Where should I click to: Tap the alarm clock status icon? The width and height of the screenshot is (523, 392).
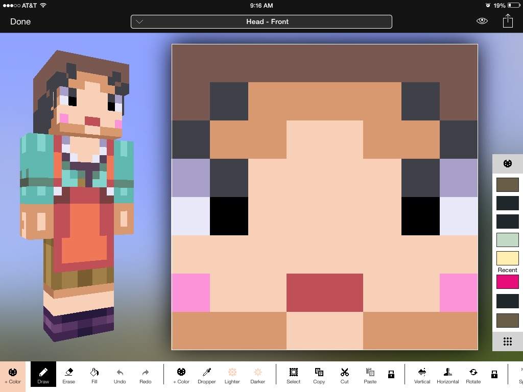[x=488, y=5]
